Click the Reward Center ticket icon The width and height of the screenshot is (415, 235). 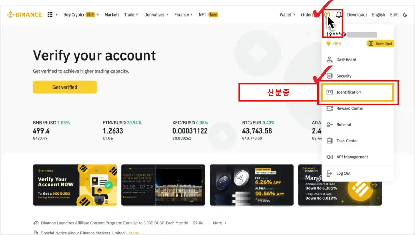pyautogui.click(x=329, y=108)
